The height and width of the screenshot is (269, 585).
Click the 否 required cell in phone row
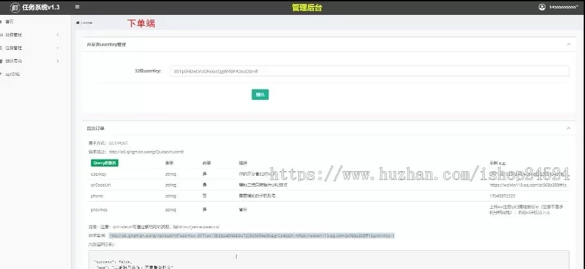[x=204, y=196]
